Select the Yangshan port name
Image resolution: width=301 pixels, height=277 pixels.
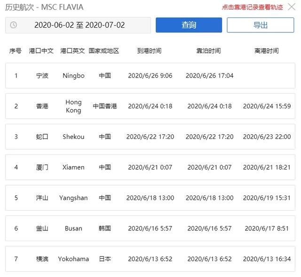coord(73,198)
